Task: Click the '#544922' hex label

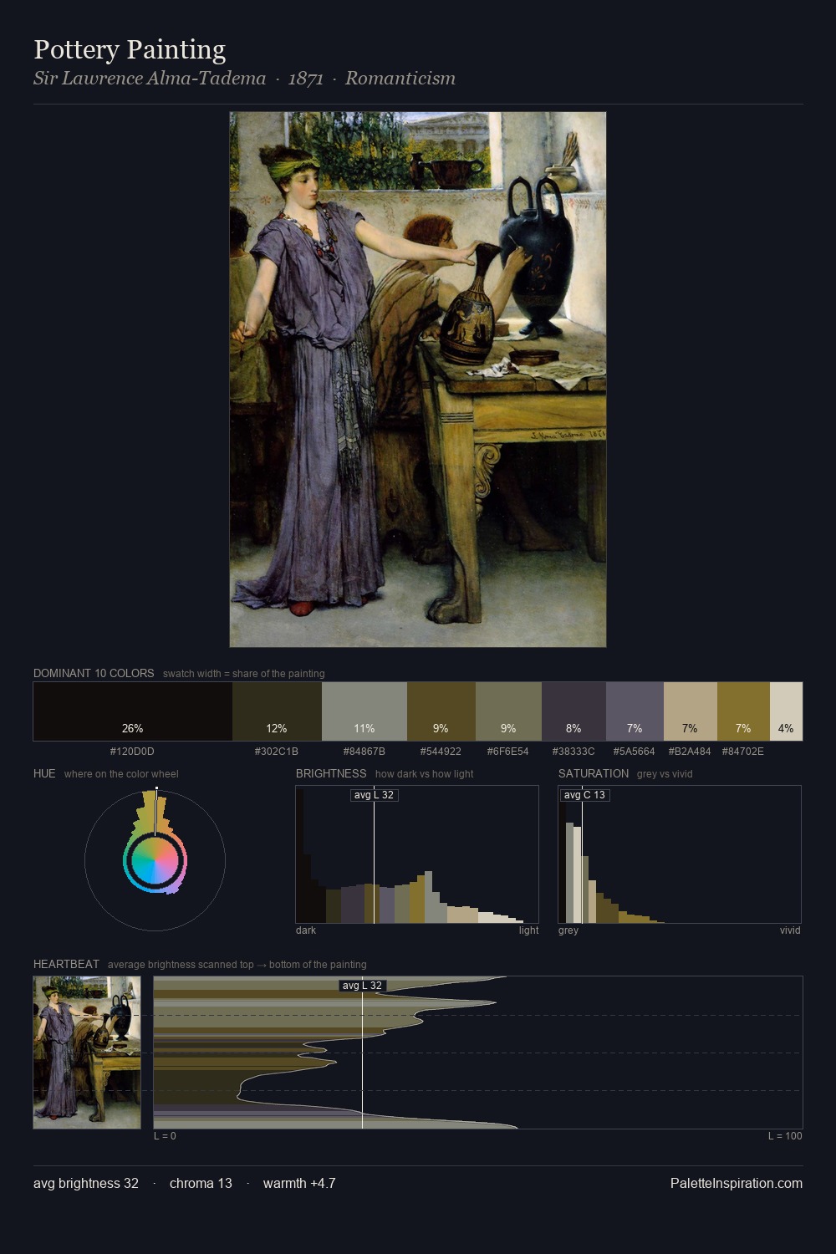Action: [441, 752]
